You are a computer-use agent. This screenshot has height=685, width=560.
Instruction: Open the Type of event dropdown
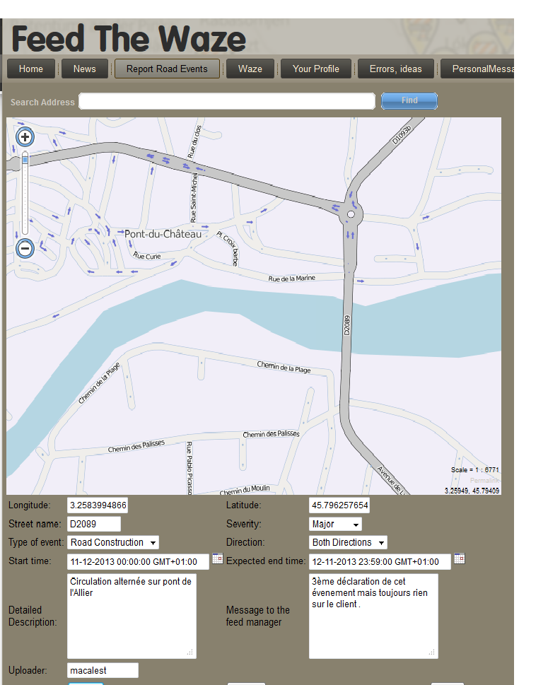pyautogui.click(x=113, y=542)
